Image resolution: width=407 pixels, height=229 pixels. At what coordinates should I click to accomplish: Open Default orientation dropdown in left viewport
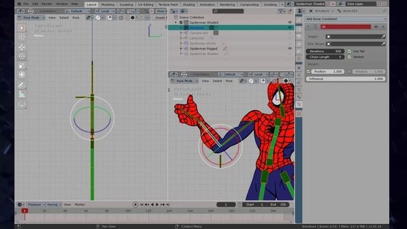click(78, 11)
